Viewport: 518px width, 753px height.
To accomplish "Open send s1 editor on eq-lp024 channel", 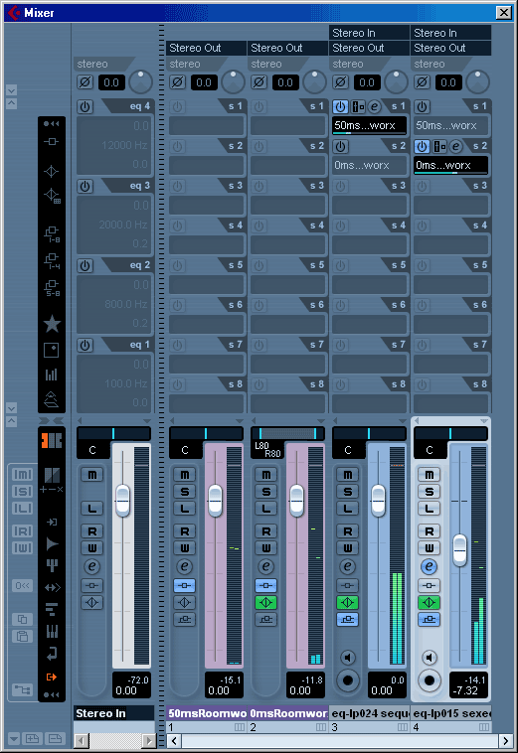I will [x=374, y=106].
